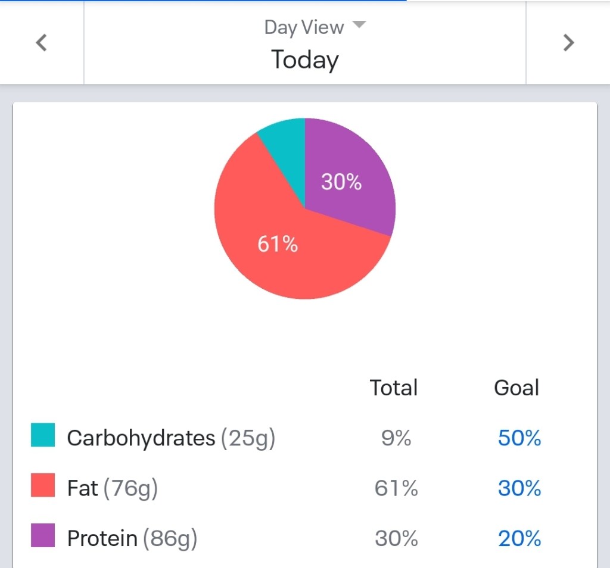Edit the Protein goal of 20%
610x568 pixels.
519,539
